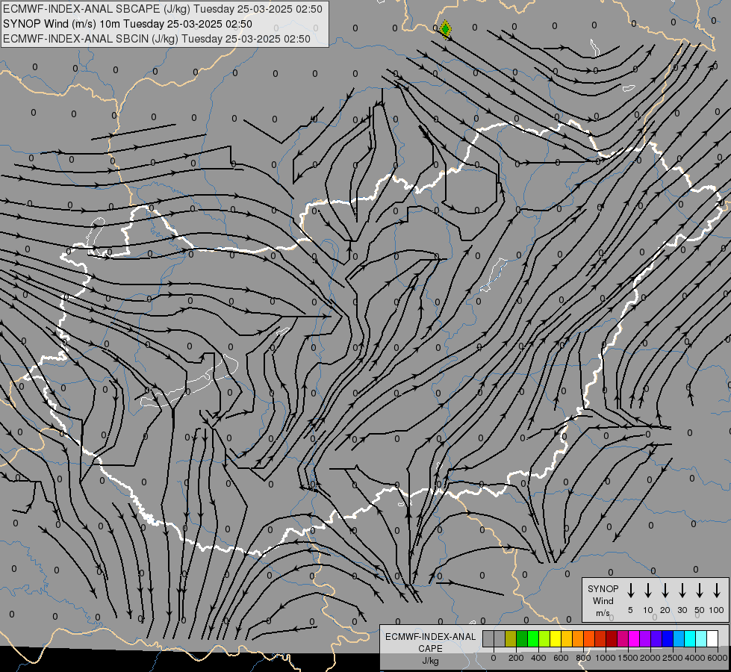The width and height of the screenshot is (731, 672).
Task: Click the green diamond CAPE marker on map
Action: click(x=446, y=29)
